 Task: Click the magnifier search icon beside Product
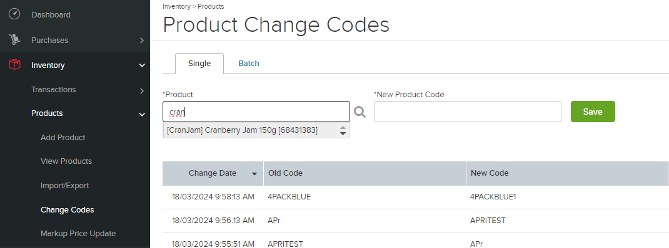(x=360, y=112)
